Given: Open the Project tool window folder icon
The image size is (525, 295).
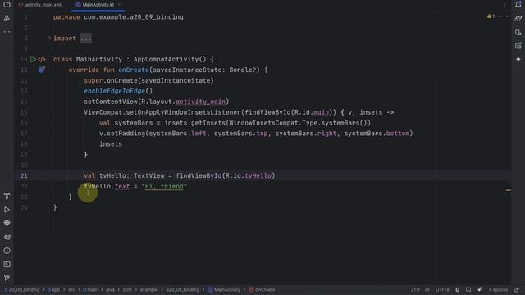Looking at the screenshot, I should click(x=7, y=5).
